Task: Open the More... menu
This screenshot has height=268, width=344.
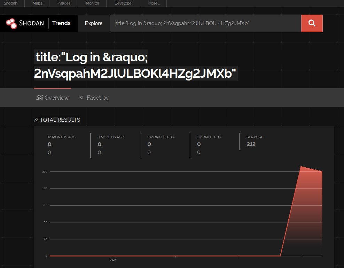Action: (154, 3)
